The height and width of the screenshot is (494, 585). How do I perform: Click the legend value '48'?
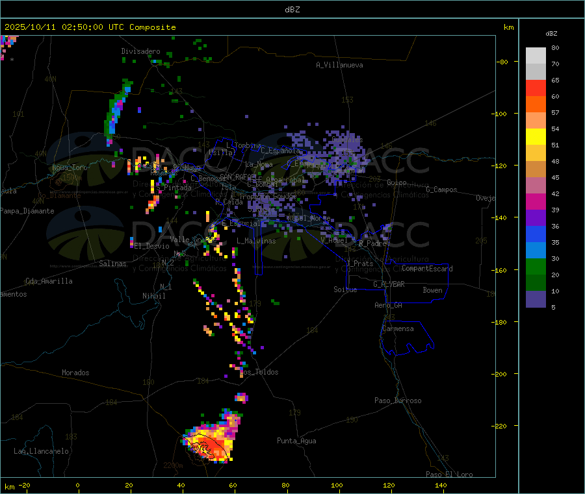pos(555,162)
